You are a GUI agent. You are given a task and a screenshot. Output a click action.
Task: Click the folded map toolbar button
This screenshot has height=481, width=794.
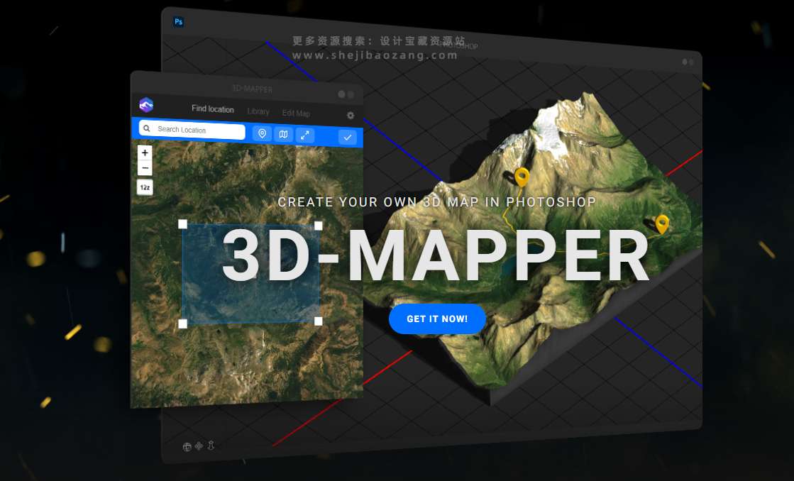pos(284,135)
